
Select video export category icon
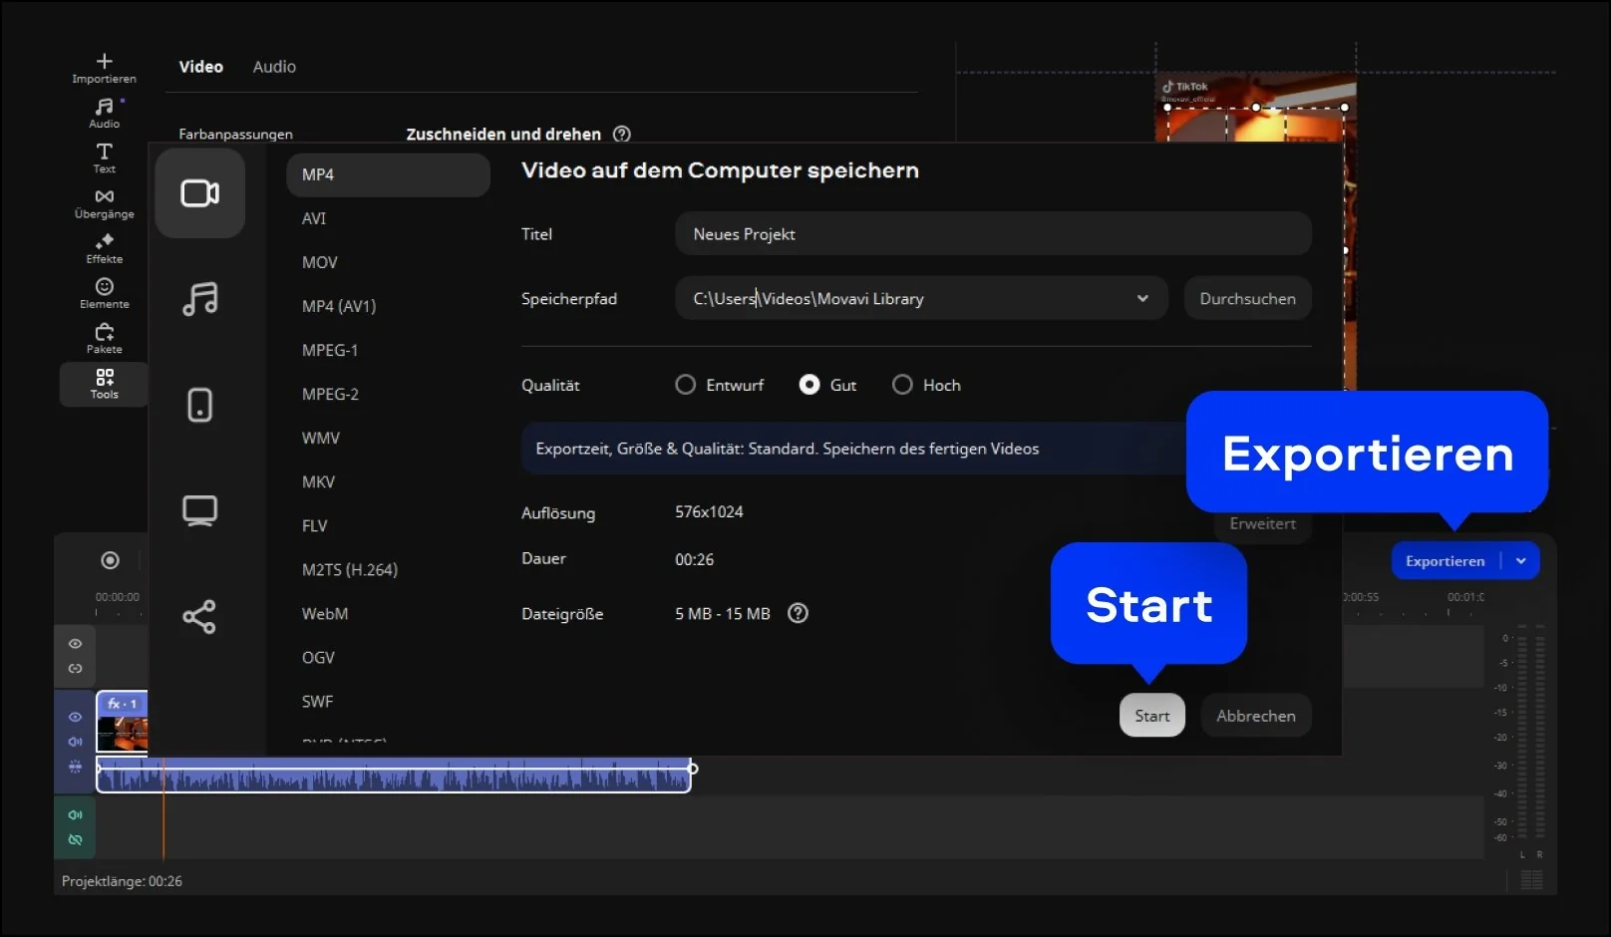click(x=199, y=193)
